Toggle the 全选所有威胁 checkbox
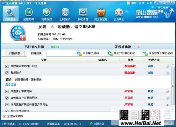The width and height of the screenshot is (176, 127). 4,116
